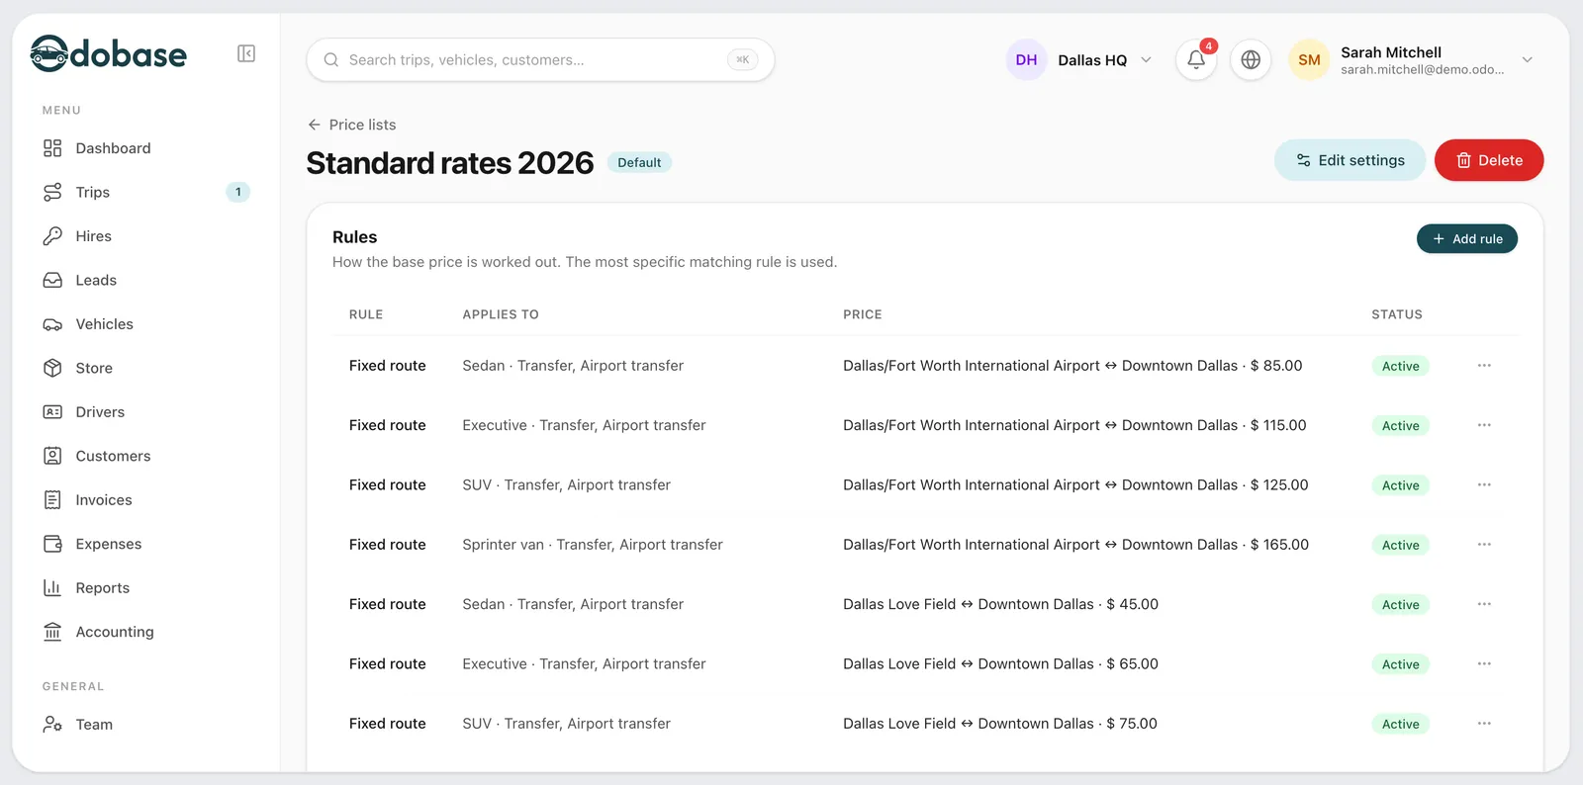
Task: Click Active status on $ 65.00 rule
Action: pyautogui.click(x=1400, y=664)
